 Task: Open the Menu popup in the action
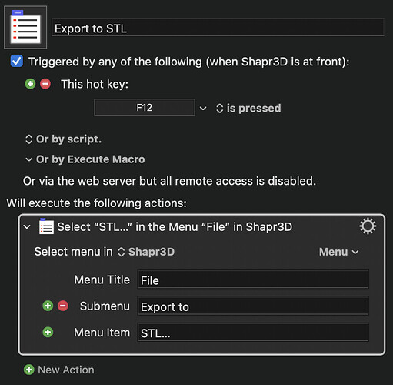click(338, 252)
